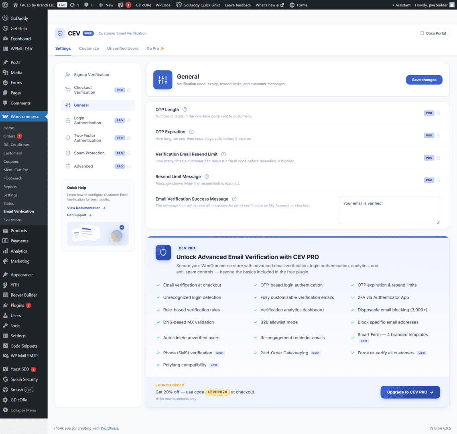
Task: Select Signup Verification section
Action: (98, 75)
